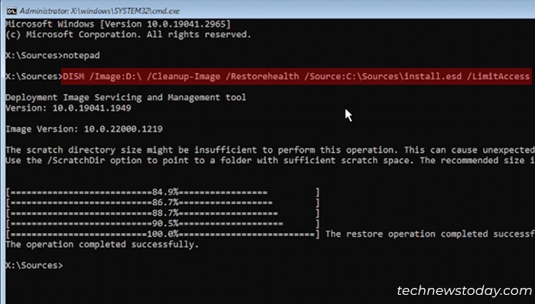Click the 86.7% progress bar line
Viewport: 535px width, 304px height.
pyautogui.click(x=163, y=203)
